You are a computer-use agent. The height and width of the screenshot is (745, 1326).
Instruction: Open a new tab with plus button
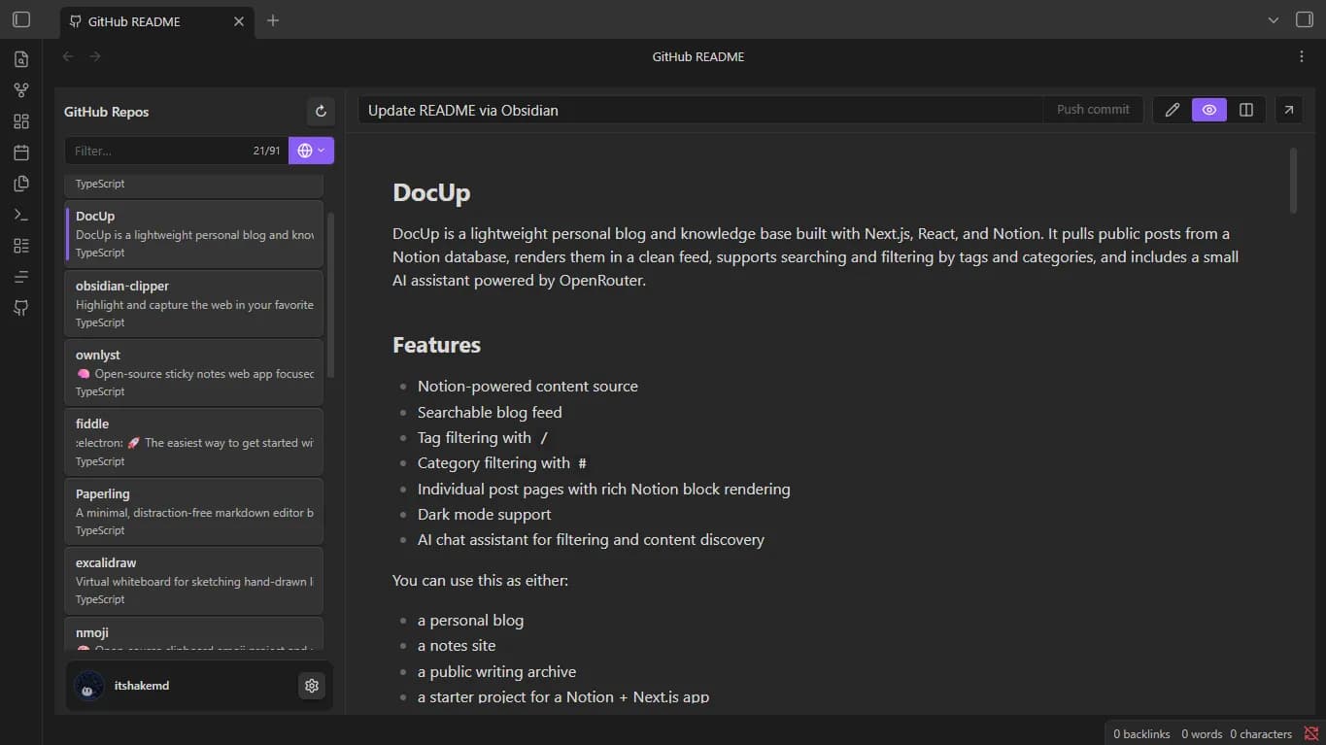pyautogui.click(x=273, y=20)
